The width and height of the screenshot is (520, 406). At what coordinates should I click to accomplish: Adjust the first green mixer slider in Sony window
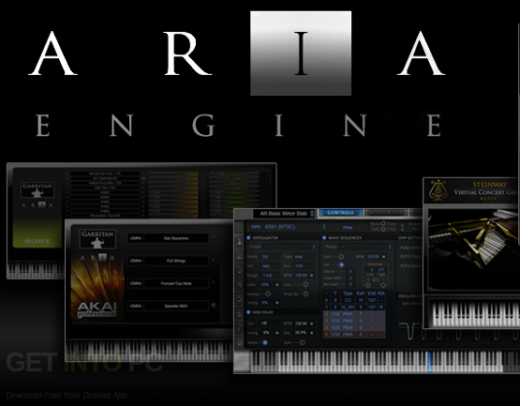pos(234,173)
